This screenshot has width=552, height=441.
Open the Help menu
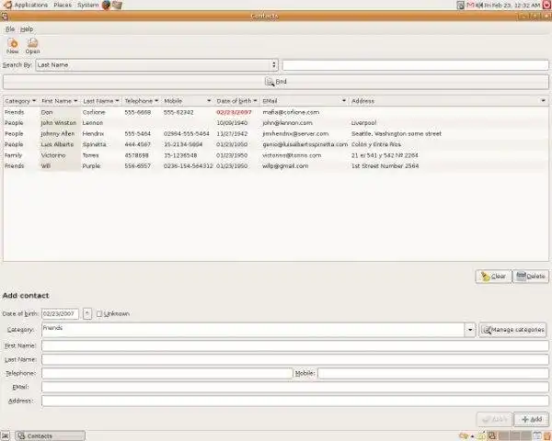27,29
